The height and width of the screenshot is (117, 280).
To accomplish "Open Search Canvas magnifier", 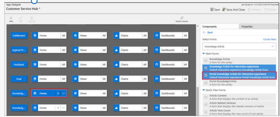I will [x=182, y=18].
